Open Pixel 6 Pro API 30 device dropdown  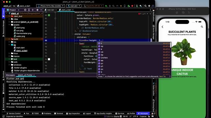click(x=93, y=6)
